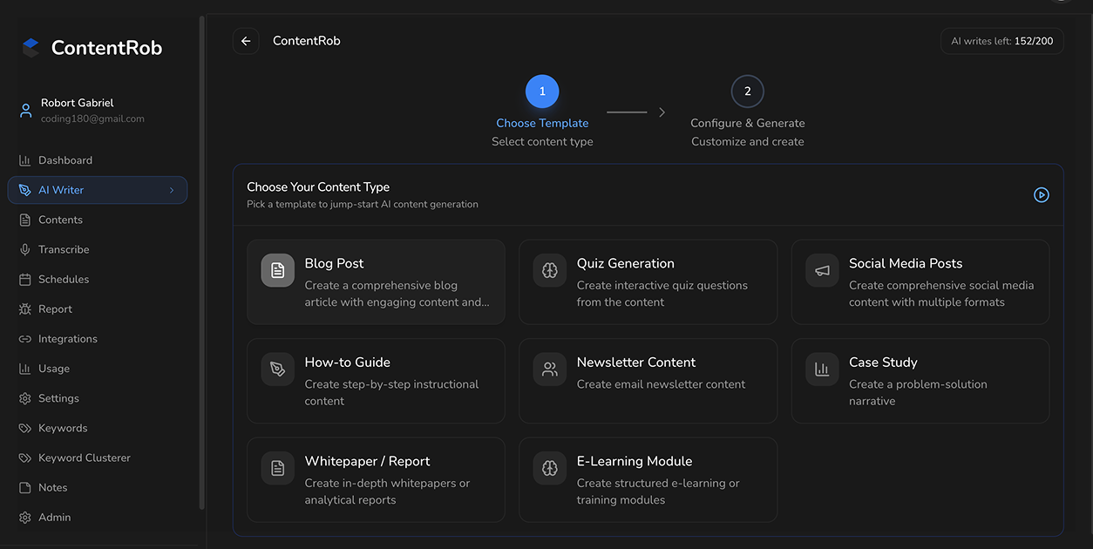Select the Whitepaper / Report document icon
This screenshot has height=549, width=1093.
pos(276,468)
